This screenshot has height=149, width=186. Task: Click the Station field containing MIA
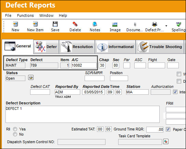137,92
